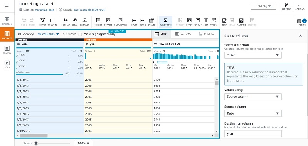Switch to the Schema tab

[183, 34]
